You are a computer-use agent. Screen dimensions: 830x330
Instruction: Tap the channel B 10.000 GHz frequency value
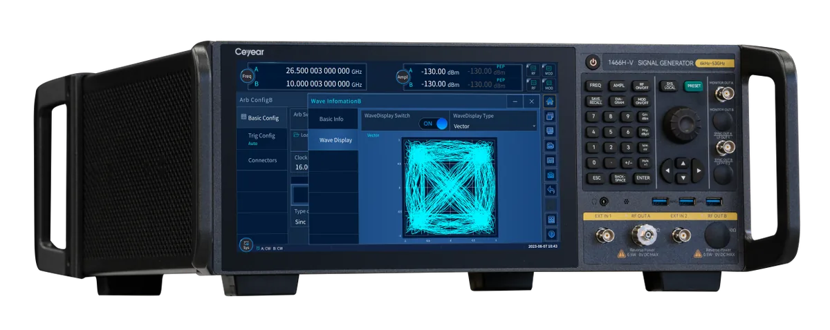tap(324, 84)
